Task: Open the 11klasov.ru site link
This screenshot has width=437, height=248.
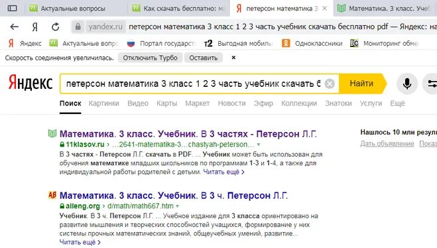Action: (85, 145)
